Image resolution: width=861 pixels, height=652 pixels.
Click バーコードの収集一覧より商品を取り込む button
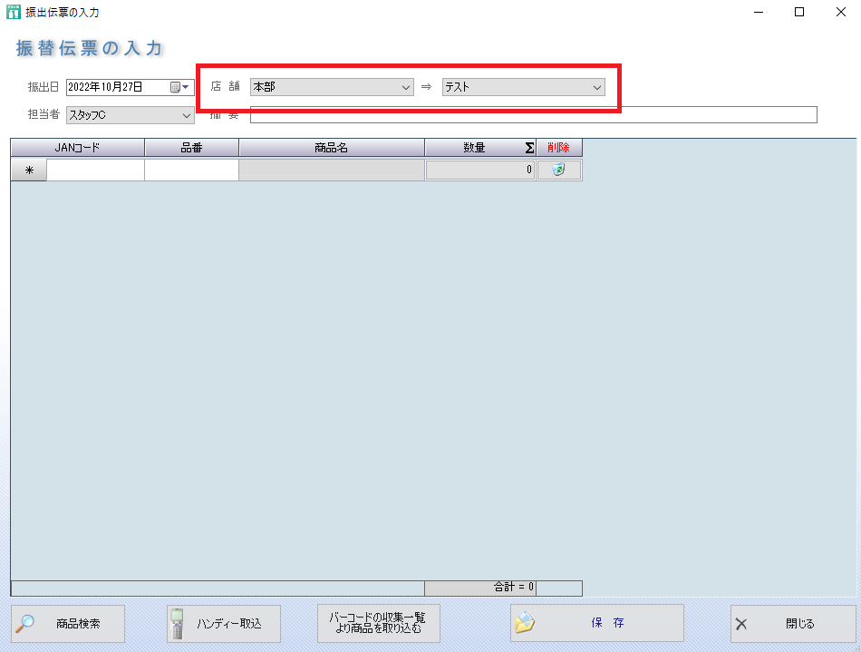point(378,623)
